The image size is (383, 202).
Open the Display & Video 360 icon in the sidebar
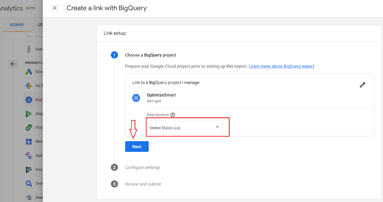click(29, 113)
